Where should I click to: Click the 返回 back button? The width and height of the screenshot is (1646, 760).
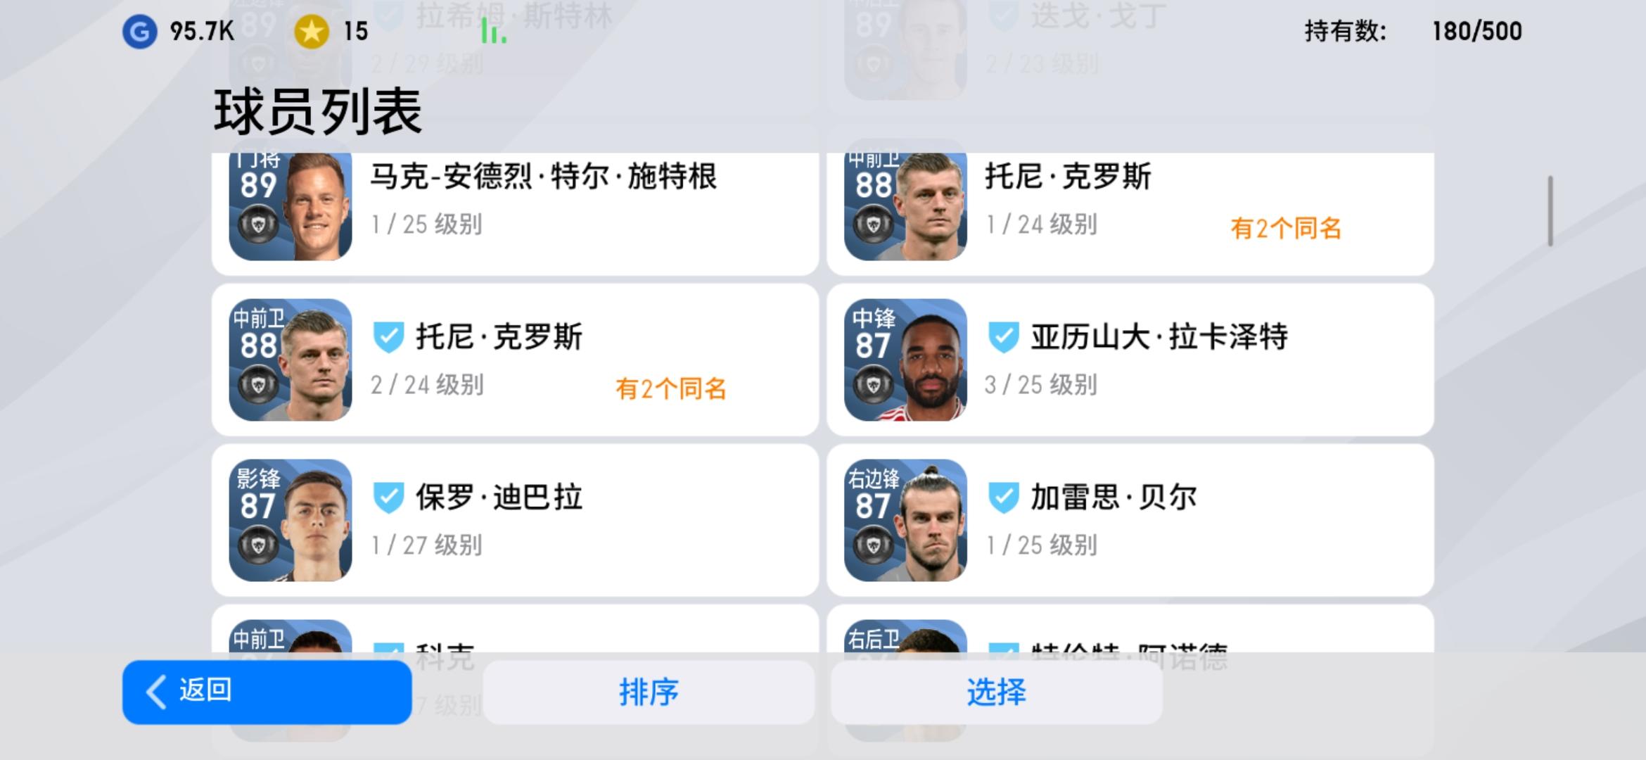tap(267, 692)
